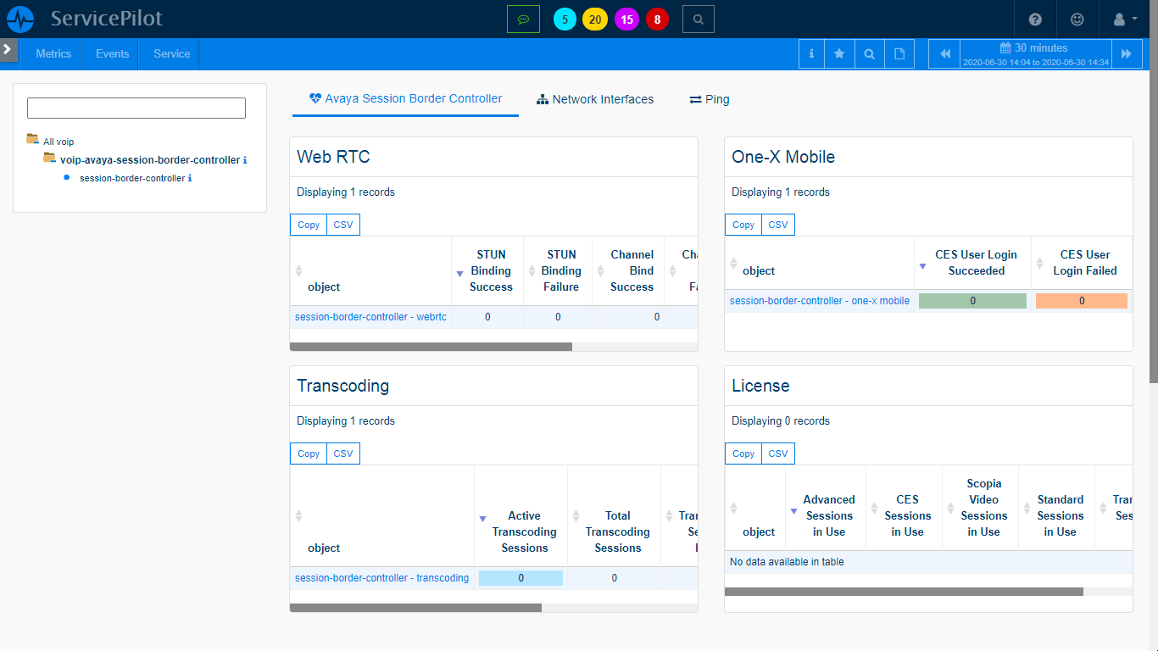Sort by STUN Binding Success column
1158x651 pixels.
[490, 270]
